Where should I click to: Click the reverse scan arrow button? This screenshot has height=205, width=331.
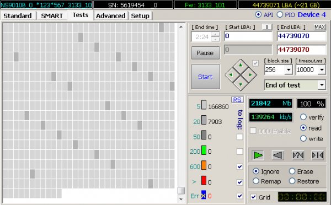point(277,155)
